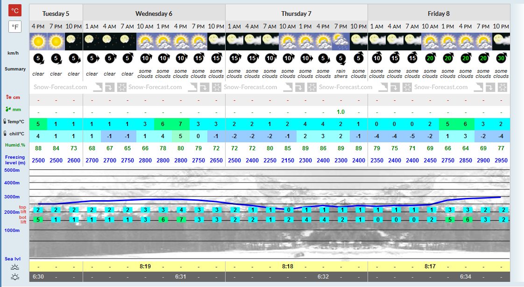Click the rain showers icon for Thursday 7 PM
The height and width of the screenshot is (287, 524).
click(341, 42)
